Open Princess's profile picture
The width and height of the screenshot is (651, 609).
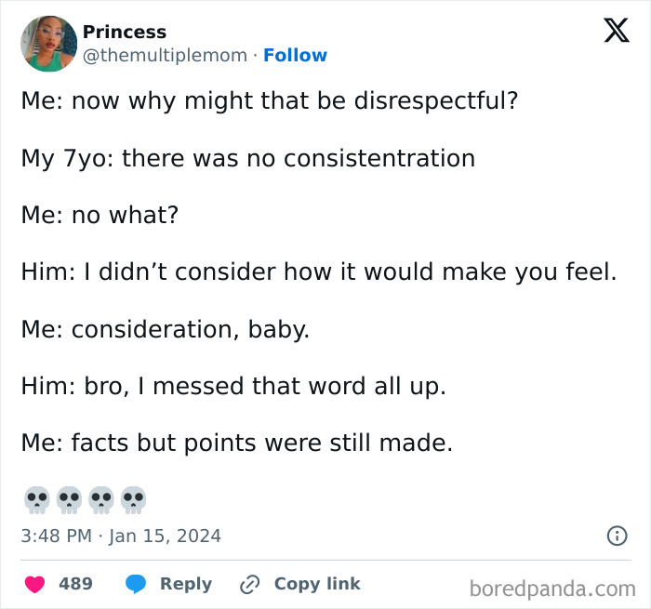(x=48, y=44)
